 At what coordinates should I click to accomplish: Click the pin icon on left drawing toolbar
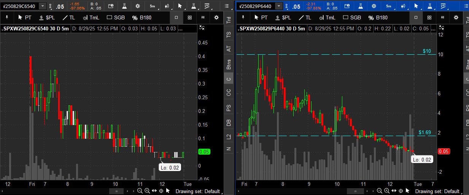pos(8,17)
